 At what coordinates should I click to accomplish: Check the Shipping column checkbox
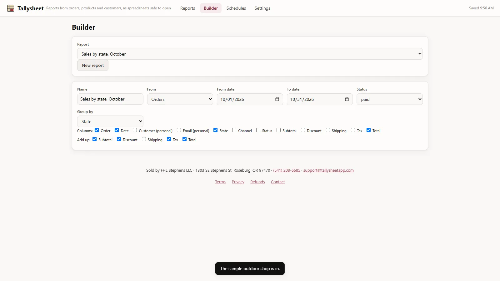(328, 130)
